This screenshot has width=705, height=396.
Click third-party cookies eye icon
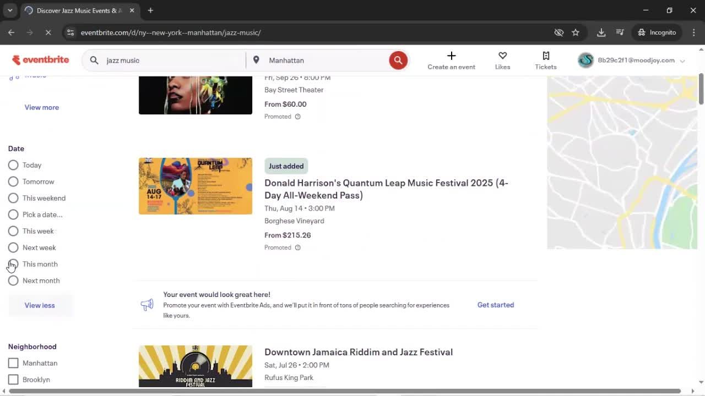coord(558,32)
